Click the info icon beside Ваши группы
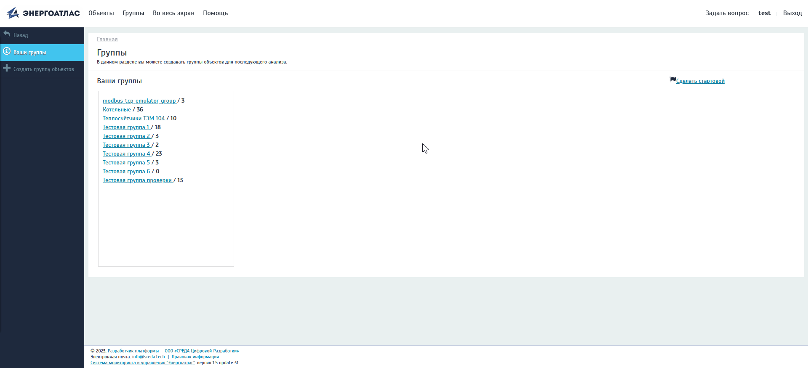This screenshot has width=808, height=368. (7, 51)
